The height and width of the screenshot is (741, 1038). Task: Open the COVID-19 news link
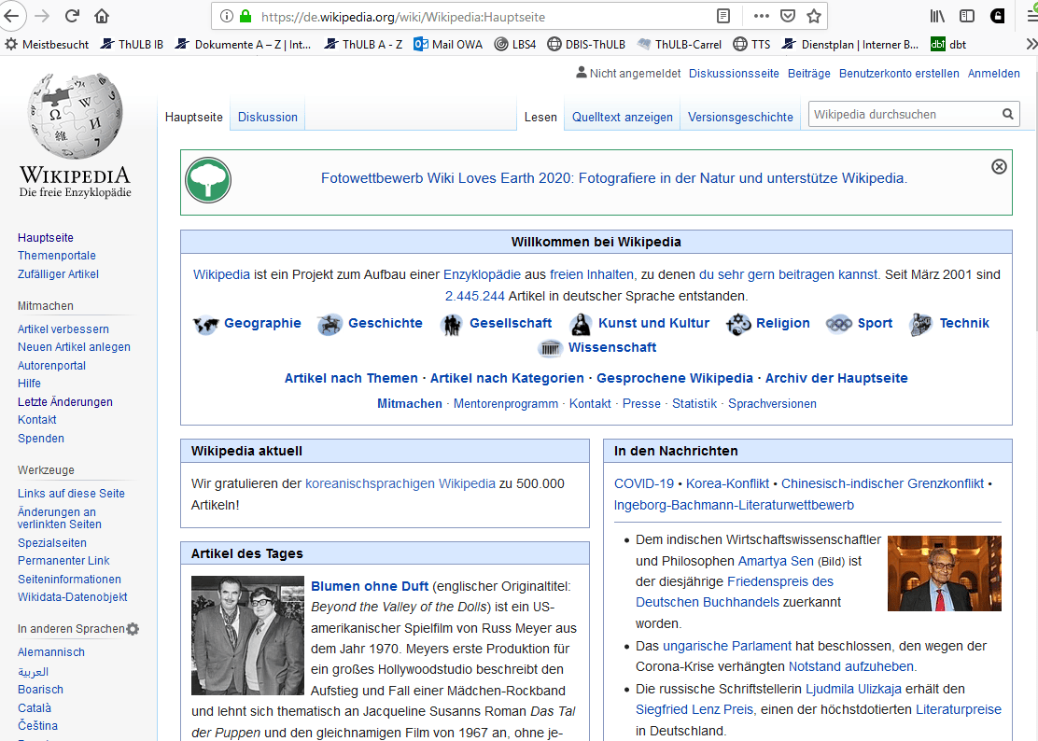click(643, 483)
